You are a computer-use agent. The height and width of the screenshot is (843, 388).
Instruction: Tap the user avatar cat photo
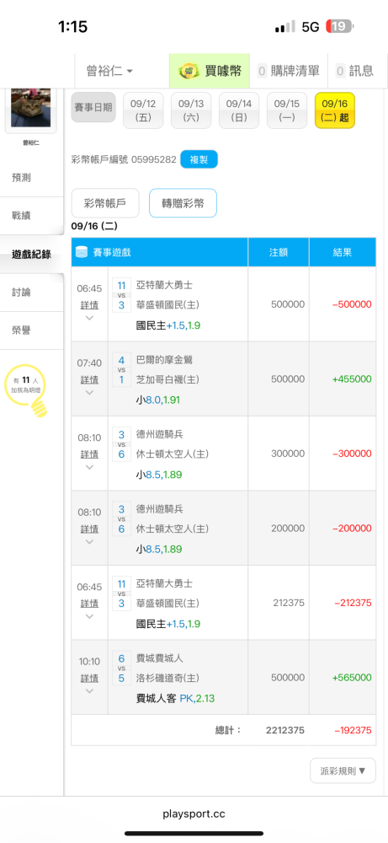point(30,109)
